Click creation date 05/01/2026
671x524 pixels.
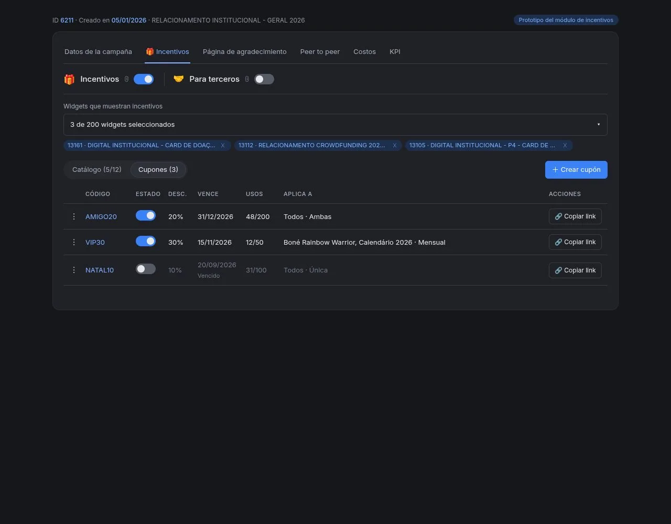(129, 20)
